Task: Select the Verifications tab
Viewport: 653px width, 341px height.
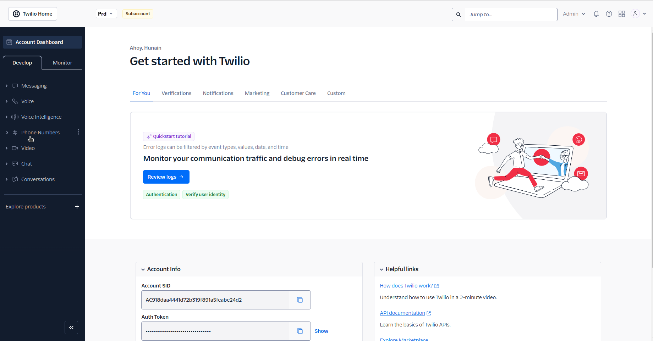Action: pos(176,93)
